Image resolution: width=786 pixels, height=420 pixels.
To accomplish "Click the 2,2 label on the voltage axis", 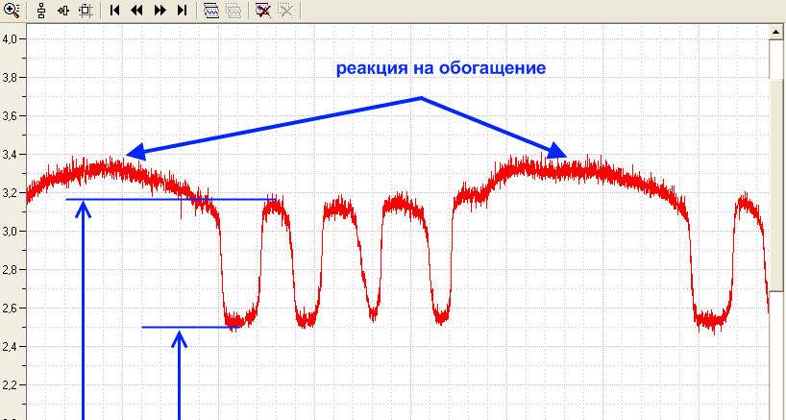I will pos(11,384).
